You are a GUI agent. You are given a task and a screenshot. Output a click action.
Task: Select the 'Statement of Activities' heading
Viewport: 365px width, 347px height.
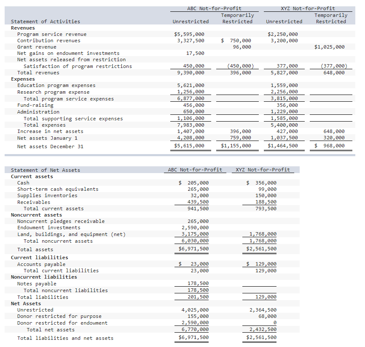click(x=46, y=22)
